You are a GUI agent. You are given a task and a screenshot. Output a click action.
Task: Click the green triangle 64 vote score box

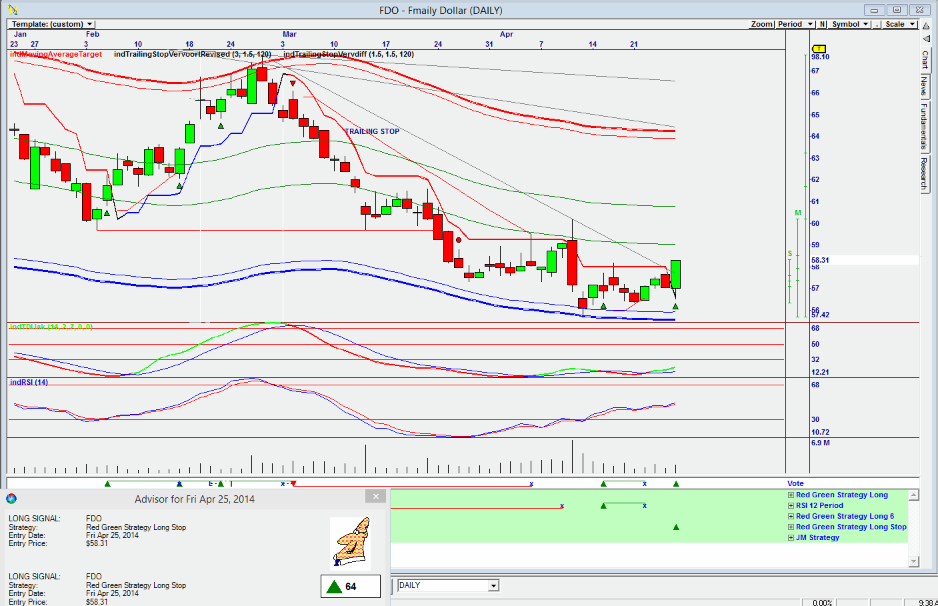351,587
